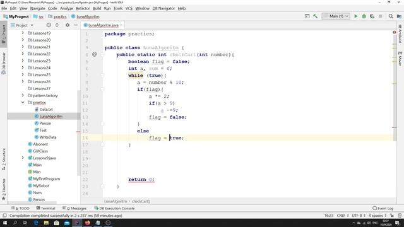Toggle read-only lock icon in status bar
Viewport: 404px width, 227px height.
point(391,216)
